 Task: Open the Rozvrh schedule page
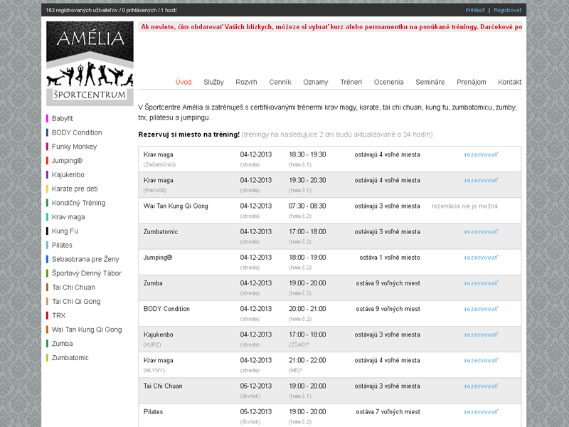click(246, 82)
